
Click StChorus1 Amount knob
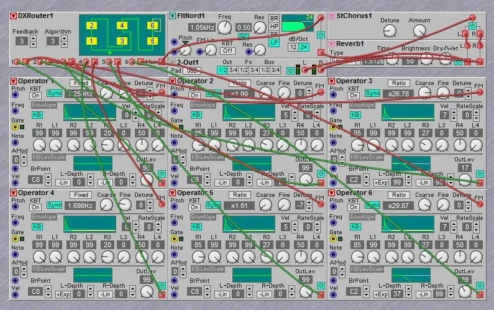419,31
